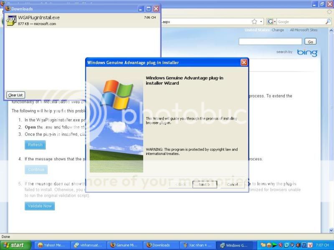Open the Windows Start menu
This screenshot has height=250, width=334.
[x=15, y=245]
